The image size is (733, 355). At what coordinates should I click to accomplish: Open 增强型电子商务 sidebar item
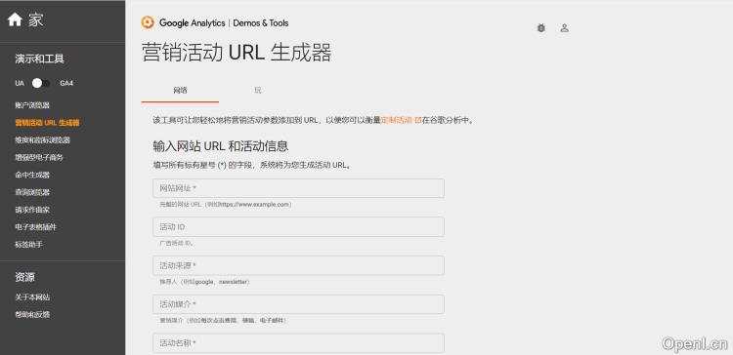click(x=39, y=158)
